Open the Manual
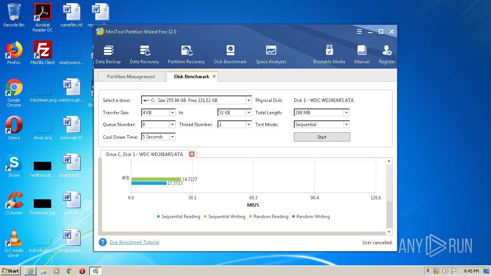The image size is (491, 276). pyautogui.click(x=362, y=54)
